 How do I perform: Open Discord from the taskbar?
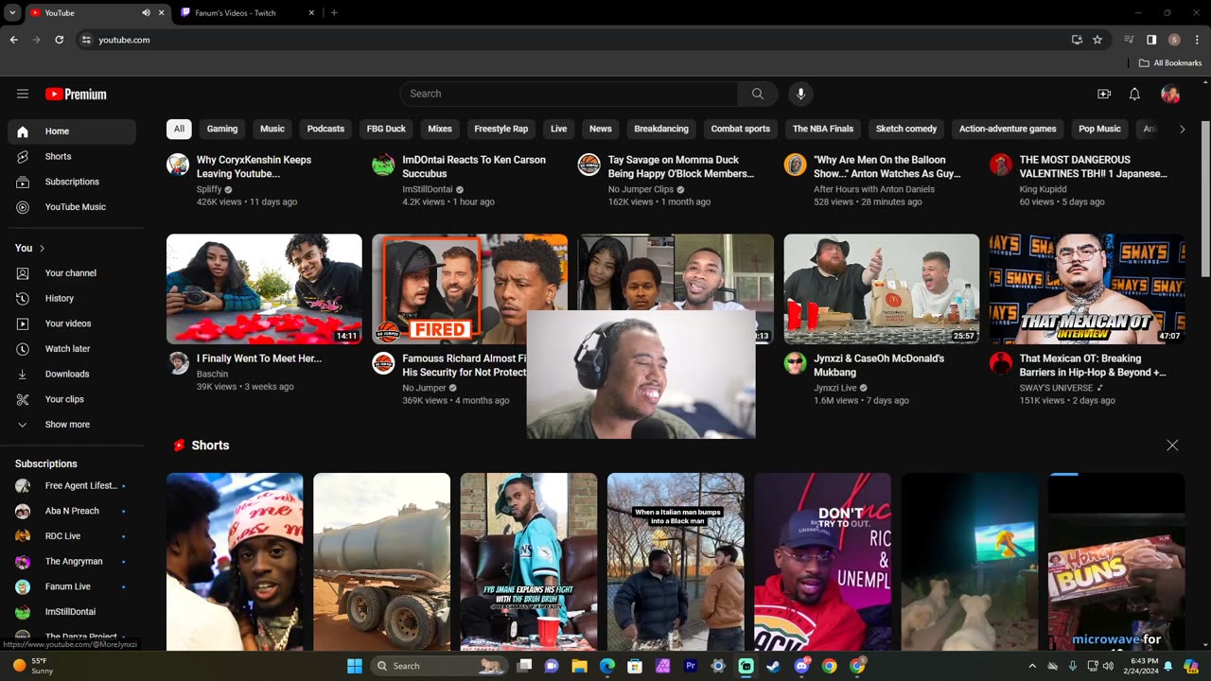(x=801, y=666)
